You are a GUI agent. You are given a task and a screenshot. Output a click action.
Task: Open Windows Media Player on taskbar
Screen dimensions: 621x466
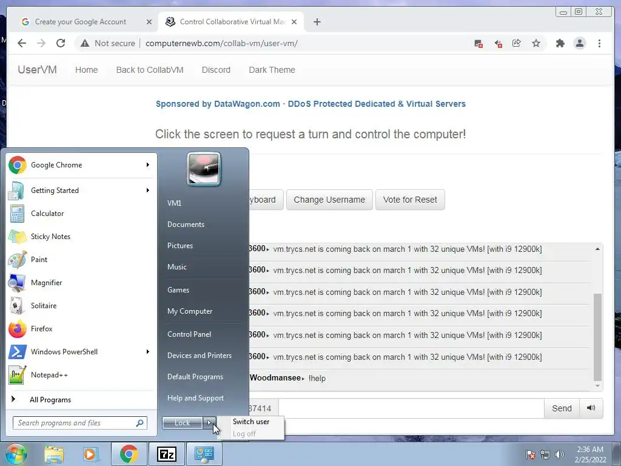90,454
